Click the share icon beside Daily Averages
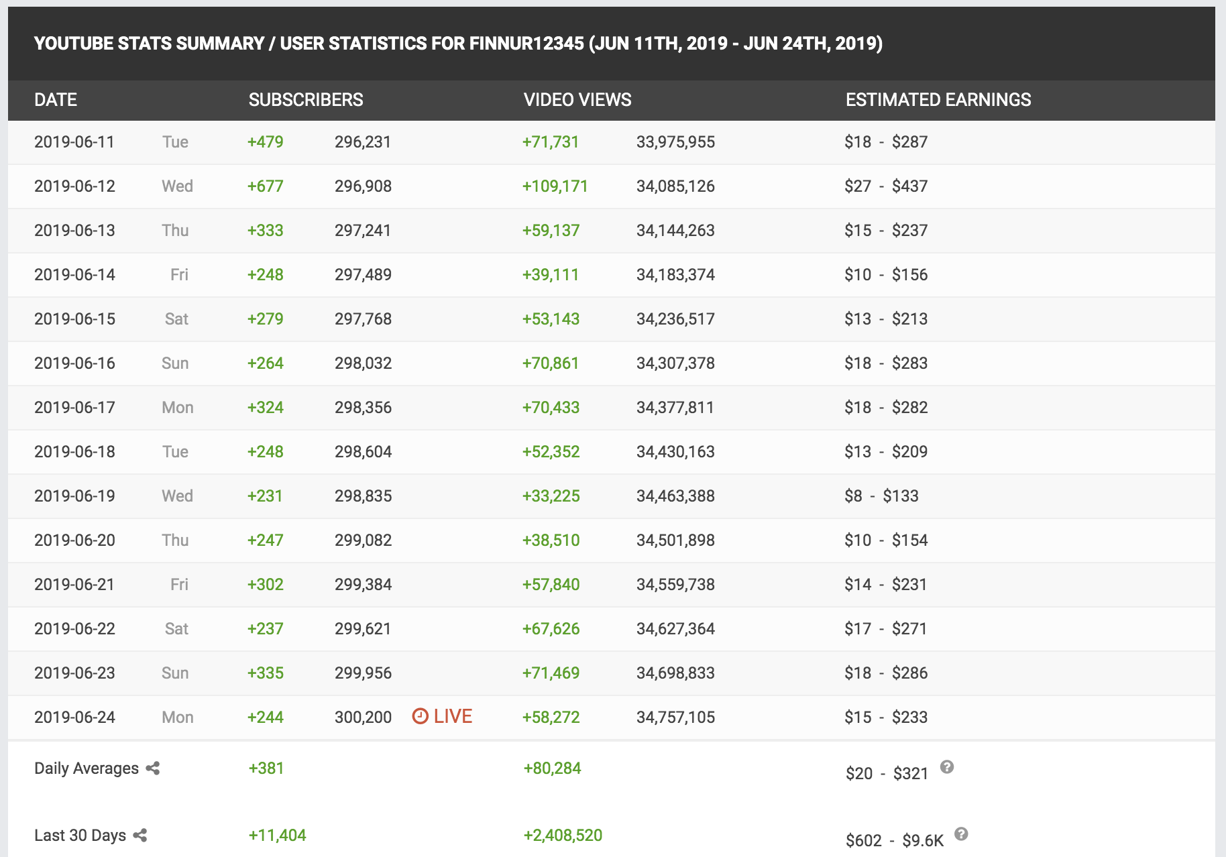The image size is (1226, 857). click(x=153, y=768)
